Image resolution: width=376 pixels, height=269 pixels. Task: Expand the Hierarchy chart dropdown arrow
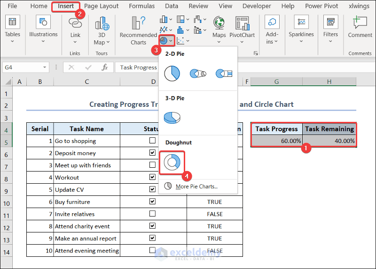click(x=188, y=19)
